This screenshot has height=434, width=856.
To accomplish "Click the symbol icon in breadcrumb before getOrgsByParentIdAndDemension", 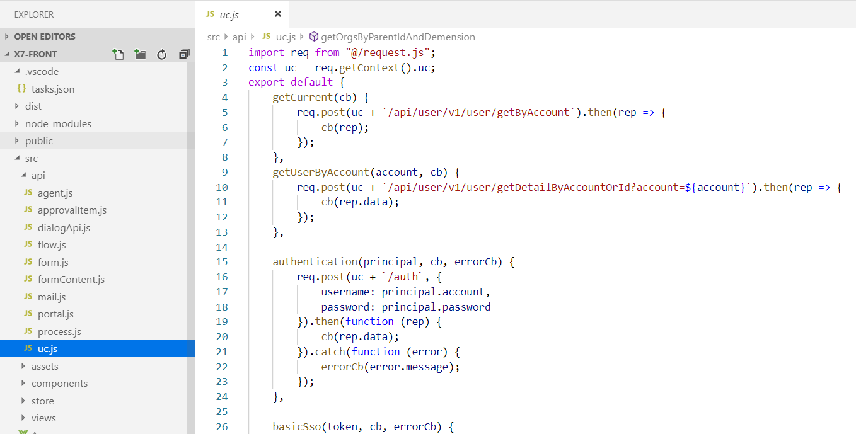I will coord(314,37).
